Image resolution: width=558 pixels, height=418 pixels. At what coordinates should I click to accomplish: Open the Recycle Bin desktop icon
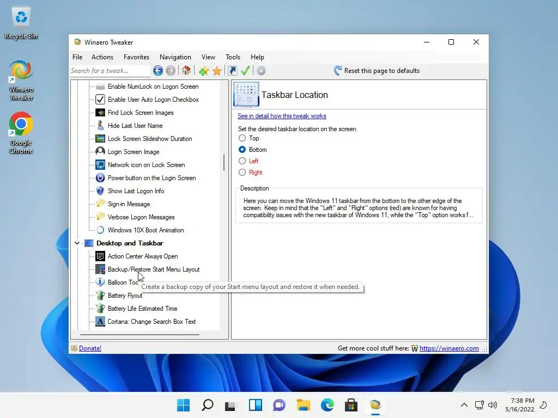[21, 23]
